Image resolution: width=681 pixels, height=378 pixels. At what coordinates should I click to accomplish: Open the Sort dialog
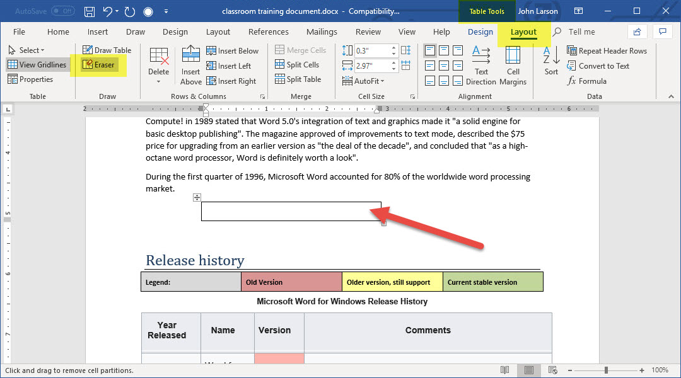551,61
